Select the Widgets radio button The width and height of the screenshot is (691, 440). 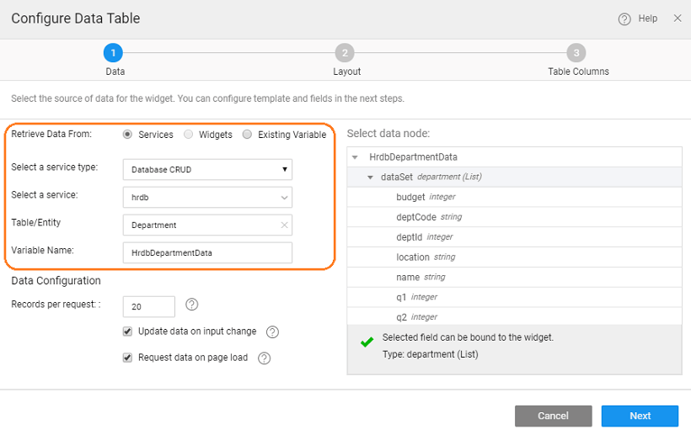189,135
